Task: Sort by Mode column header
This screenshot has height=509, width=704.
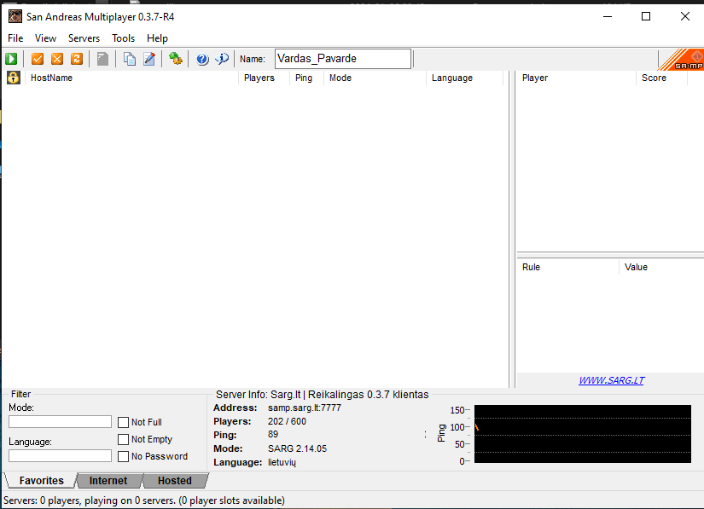Action: point(375,78)
